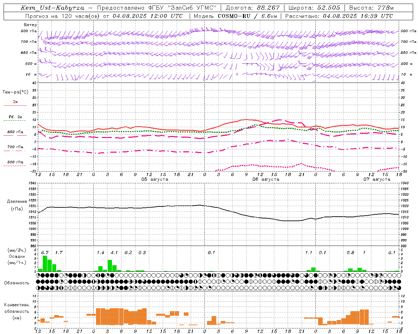This screenshot has width=418, height=334.
Task: Click the Широта: 52.505 value
Action: point(314,8)
